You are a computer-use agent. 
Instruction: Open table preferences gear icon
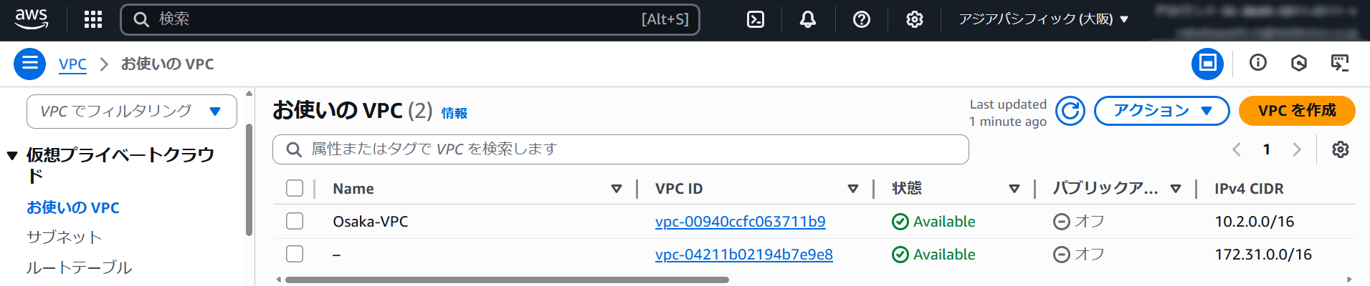[x=1340, y=149]
